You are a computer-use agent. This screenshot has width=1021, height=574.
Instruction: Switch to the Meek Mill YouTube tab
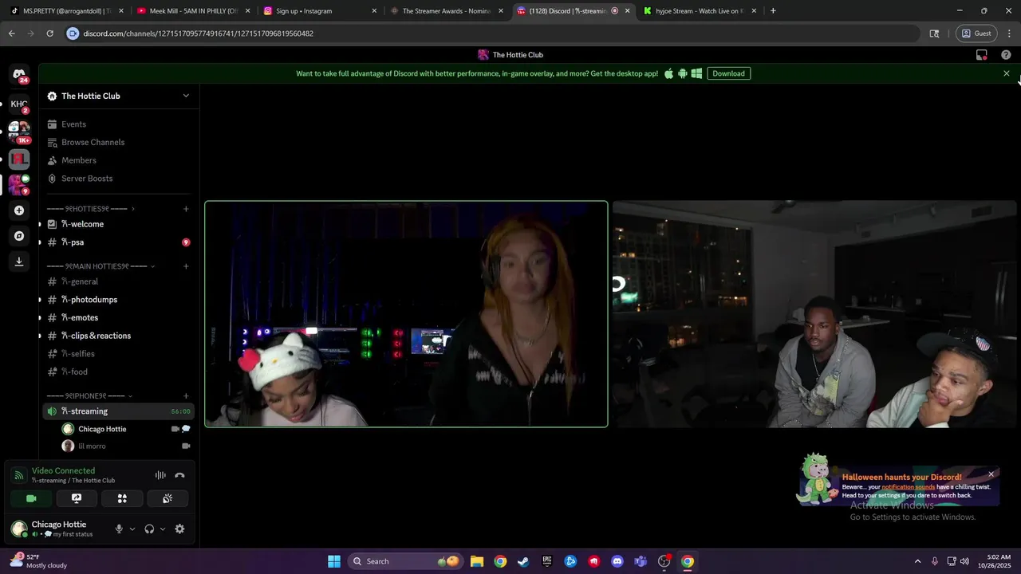(x=193, y=11)
